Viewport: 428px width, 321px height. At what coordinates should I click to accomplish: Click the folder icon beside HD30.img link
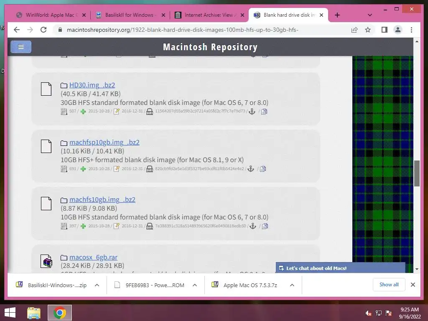click(64, 85)
